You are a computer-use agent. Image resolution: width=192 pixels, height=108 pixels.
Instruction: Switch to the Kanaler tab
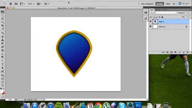(x=158, y=10)
